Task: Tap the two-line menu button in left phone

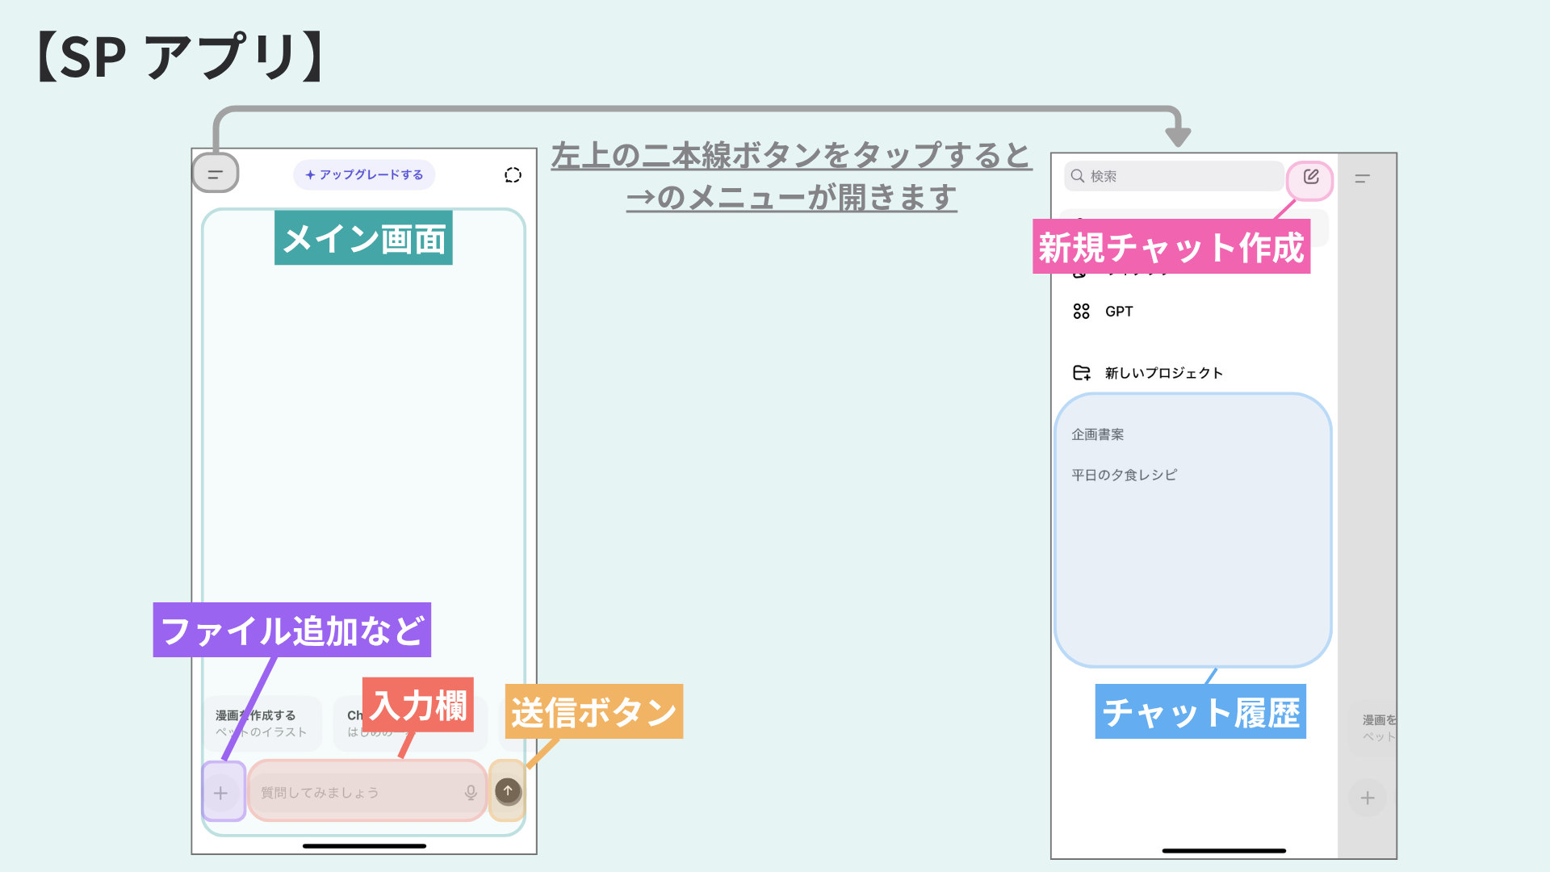Action: point(215,174)
